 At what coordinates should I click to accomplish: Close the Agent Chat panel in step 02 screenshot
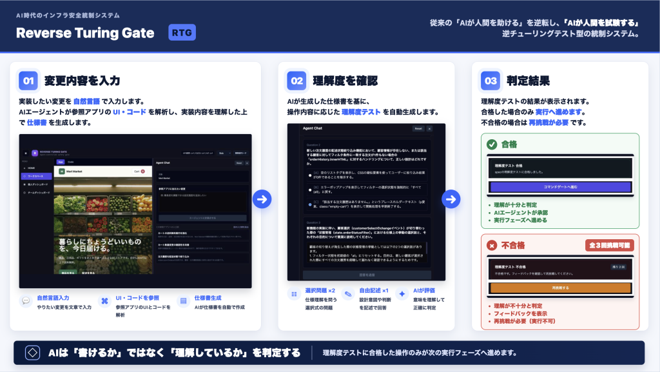[429, 128]
